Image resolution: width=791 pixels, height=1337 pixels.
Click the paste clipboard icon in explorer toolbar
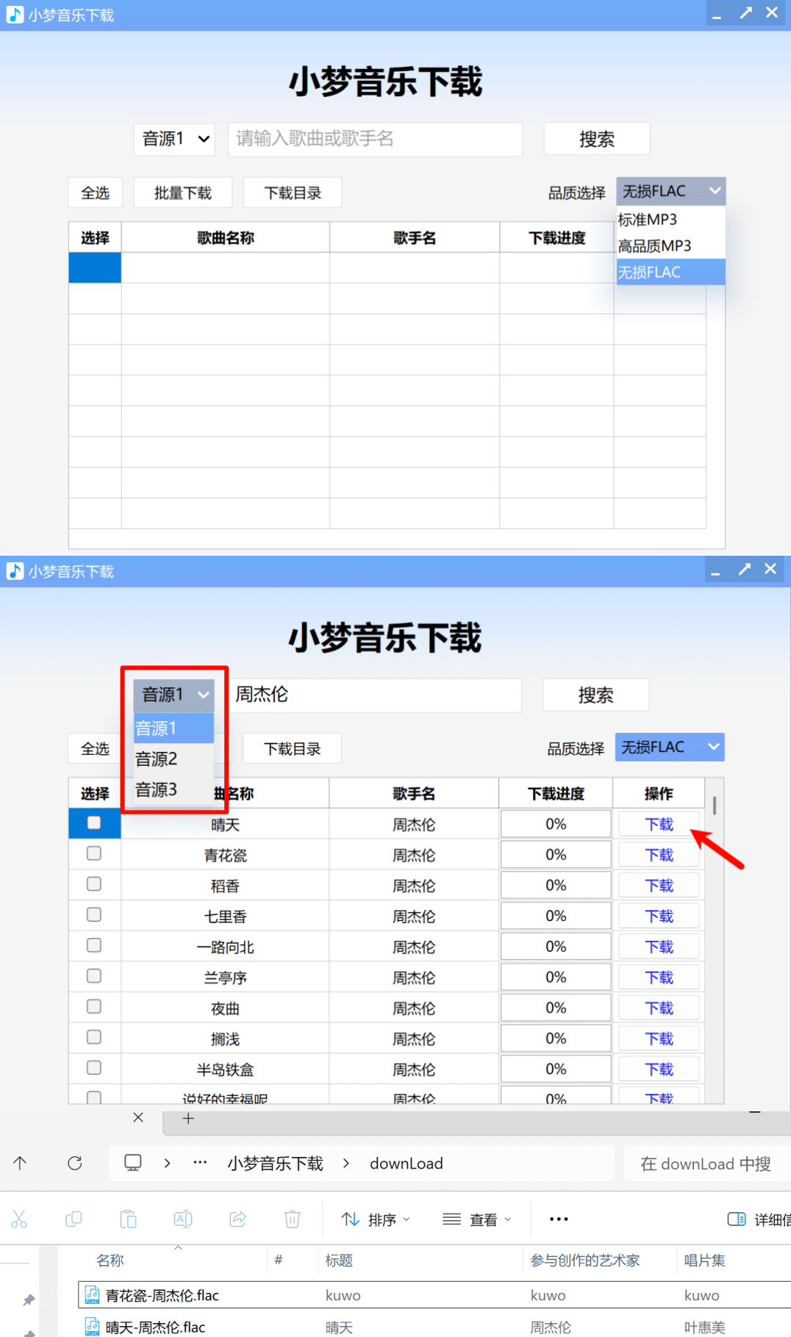pos(129,1219)
